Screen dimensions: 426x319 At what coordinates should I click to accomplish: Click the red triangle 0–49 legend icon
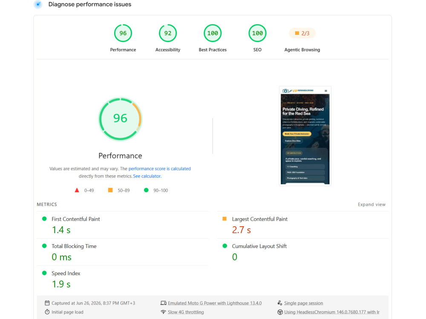click(x=77, y=190)
